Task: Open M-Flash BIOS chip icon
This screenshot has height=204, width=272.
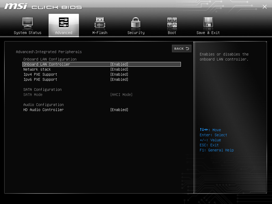Action: tap(100, 23)
